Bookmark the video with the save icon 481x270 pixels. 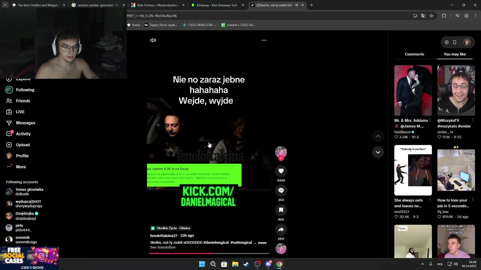(281, 210)
